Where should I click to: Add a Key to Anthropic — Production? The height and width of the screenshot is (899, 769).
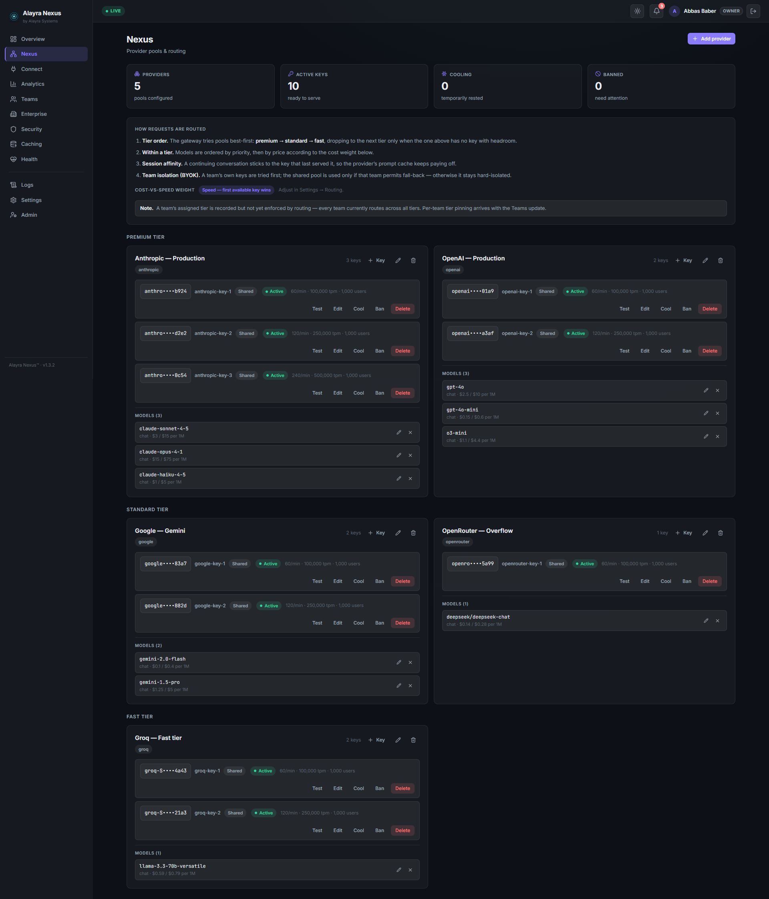(376, 260)
